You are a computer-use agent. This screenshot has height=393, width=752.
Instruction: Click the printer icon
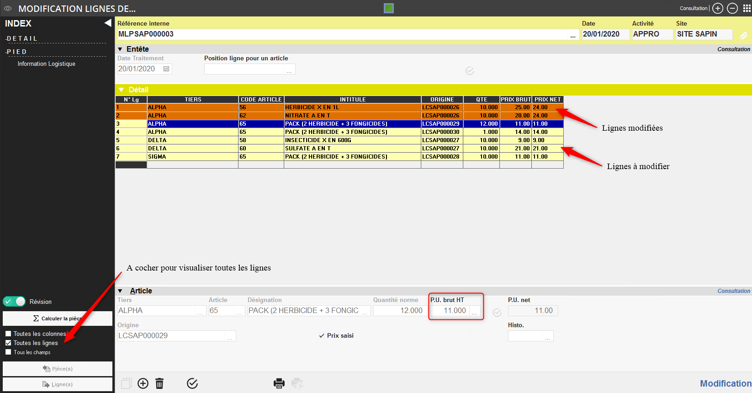[279, 383]
